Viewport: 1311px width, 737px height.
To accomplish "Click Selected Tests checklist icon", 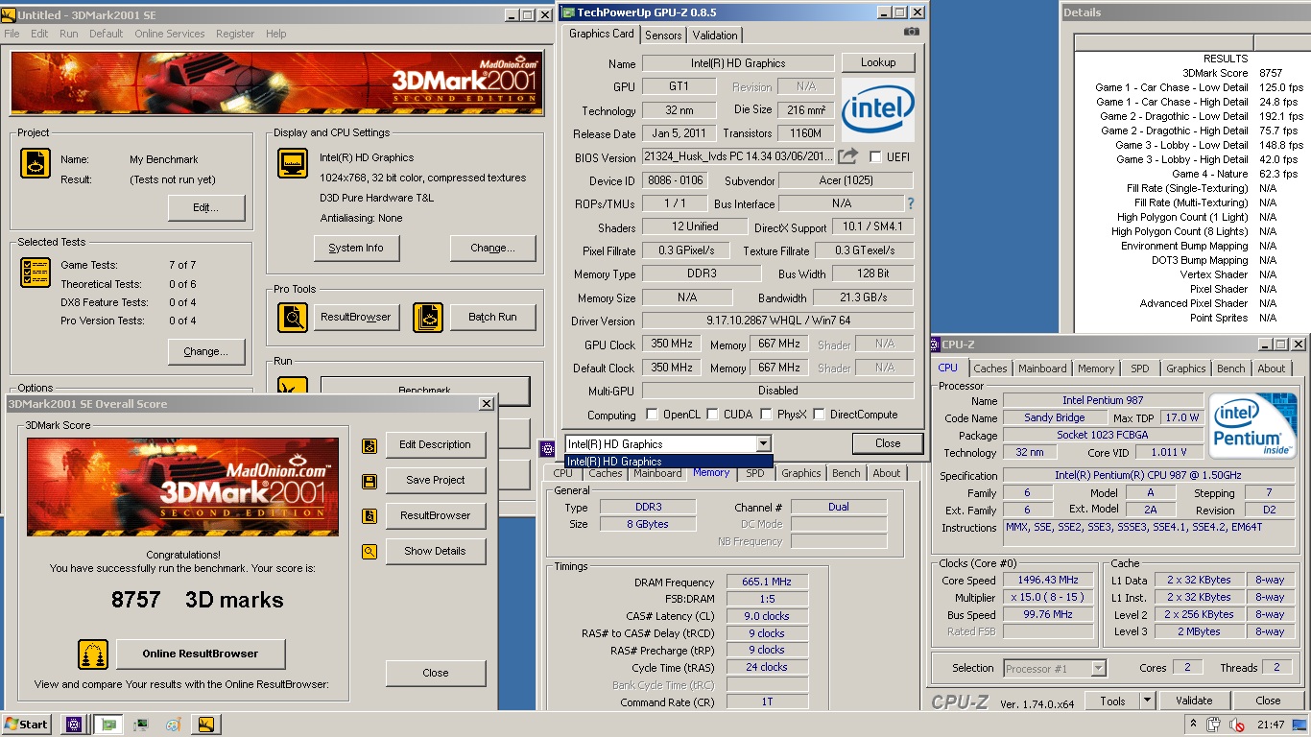I will (x=36, y=273).
